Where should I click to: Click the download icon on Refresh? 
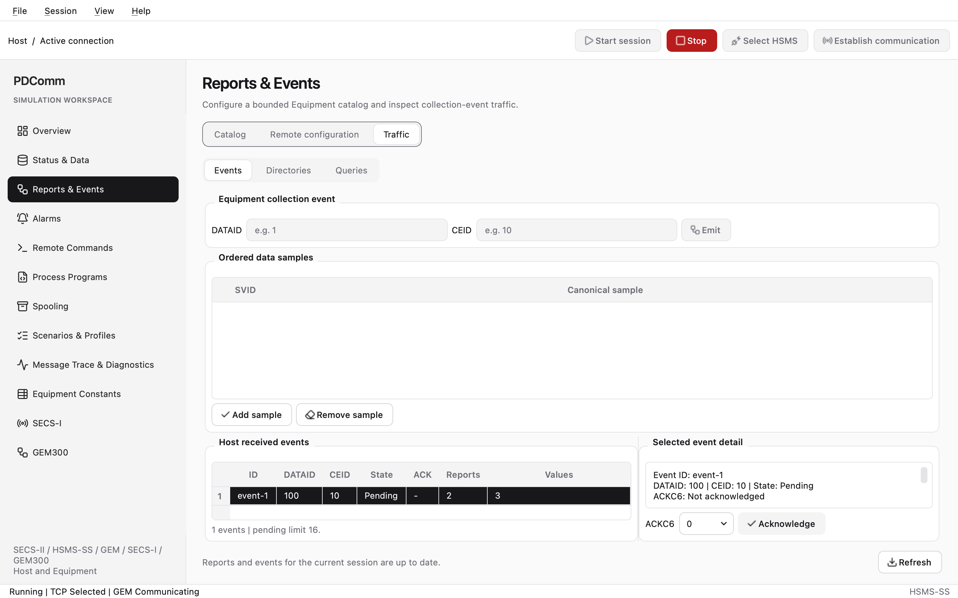point(892,562)
